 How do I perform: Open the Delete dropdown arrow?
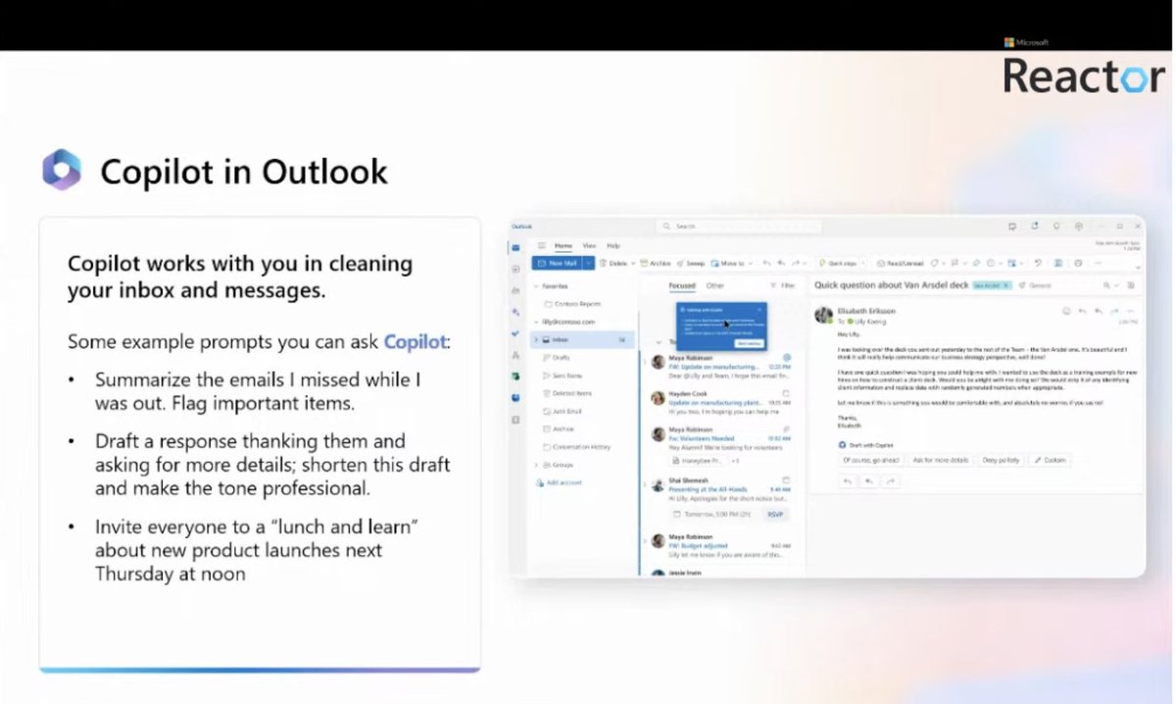(633, 263)
